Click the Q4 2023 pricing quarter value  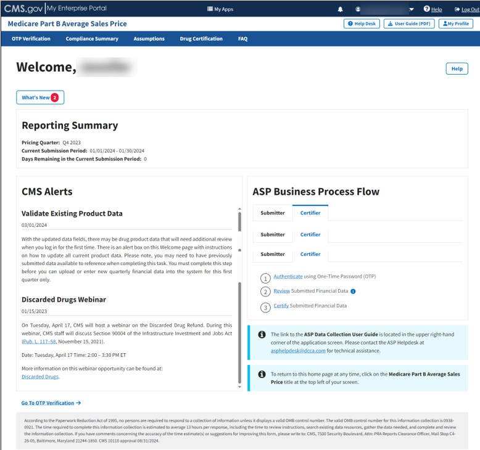[x=72, y=142]
